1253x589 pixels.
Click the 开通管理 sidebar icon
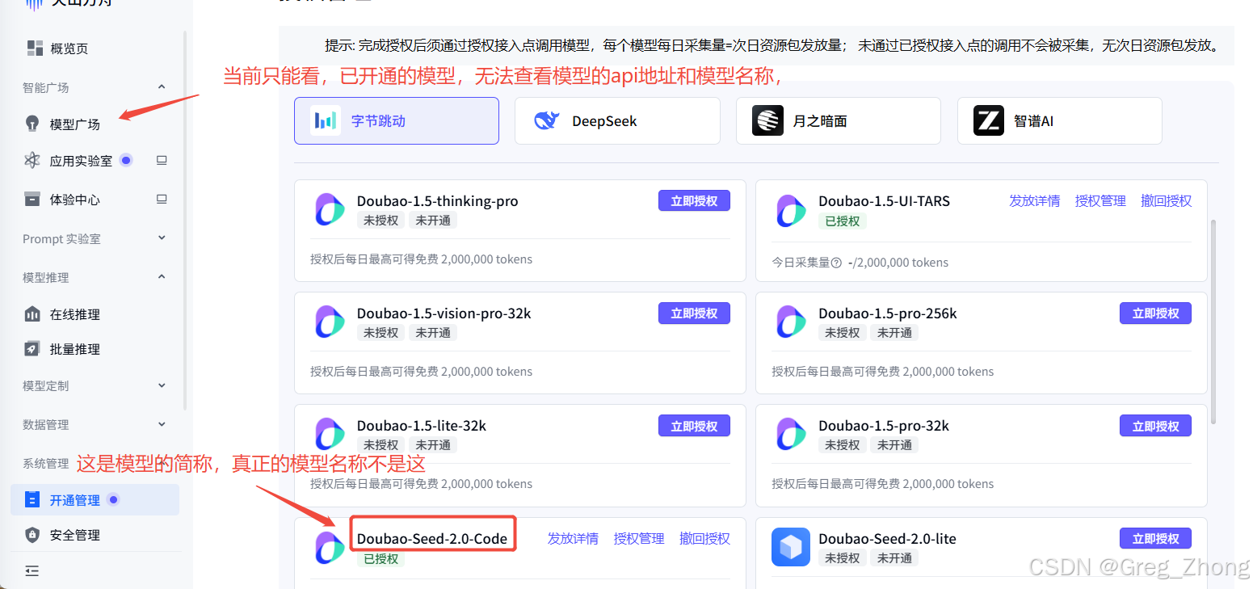[x=32, y=499]
